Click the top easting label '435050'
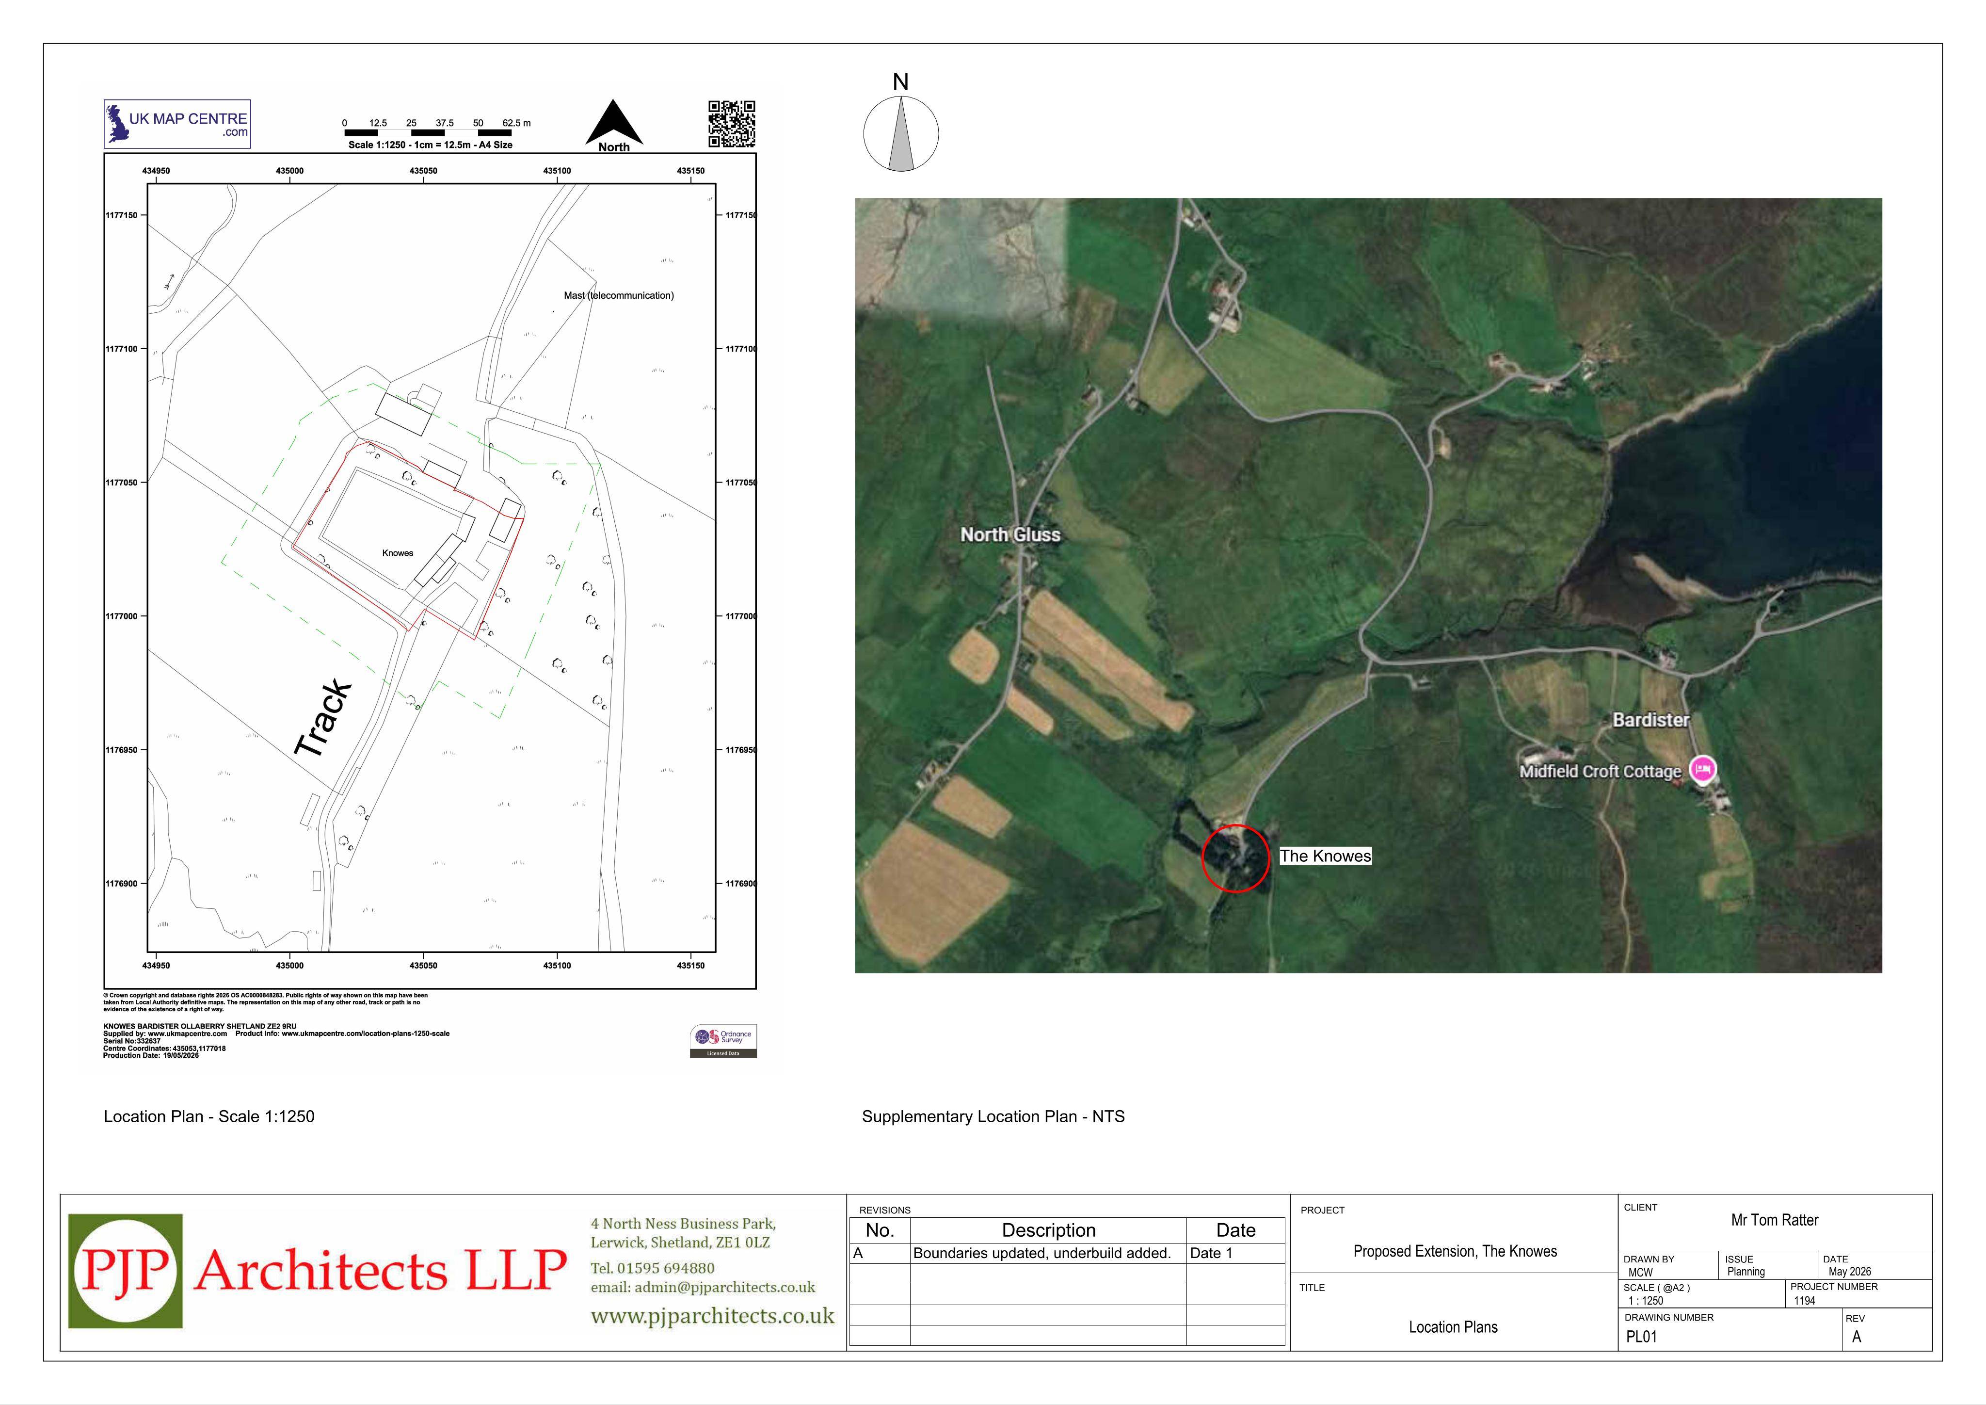Viewport: 1986px width, 1405px height. click(x=423, y=170)
